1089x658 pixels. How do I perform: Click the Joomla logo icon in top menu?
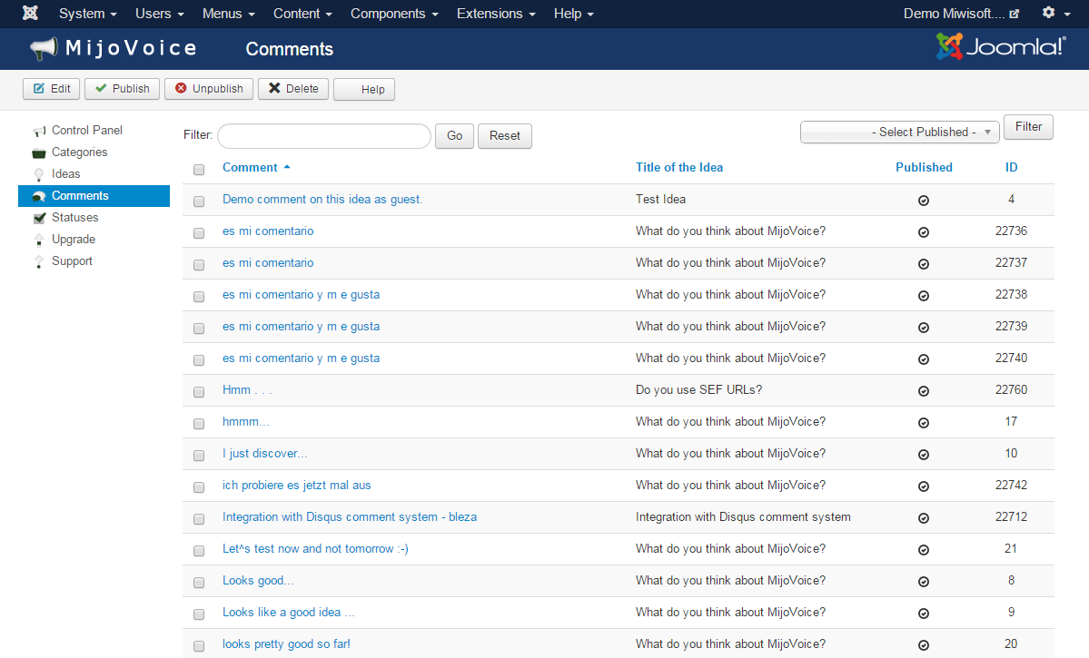[30, 14]
